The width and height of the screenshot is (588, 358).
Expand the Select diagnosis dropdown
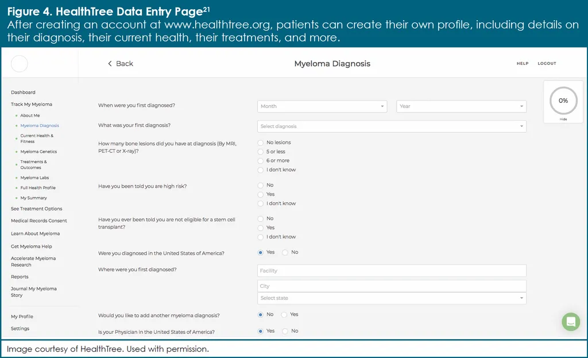(x=392, y=126)
